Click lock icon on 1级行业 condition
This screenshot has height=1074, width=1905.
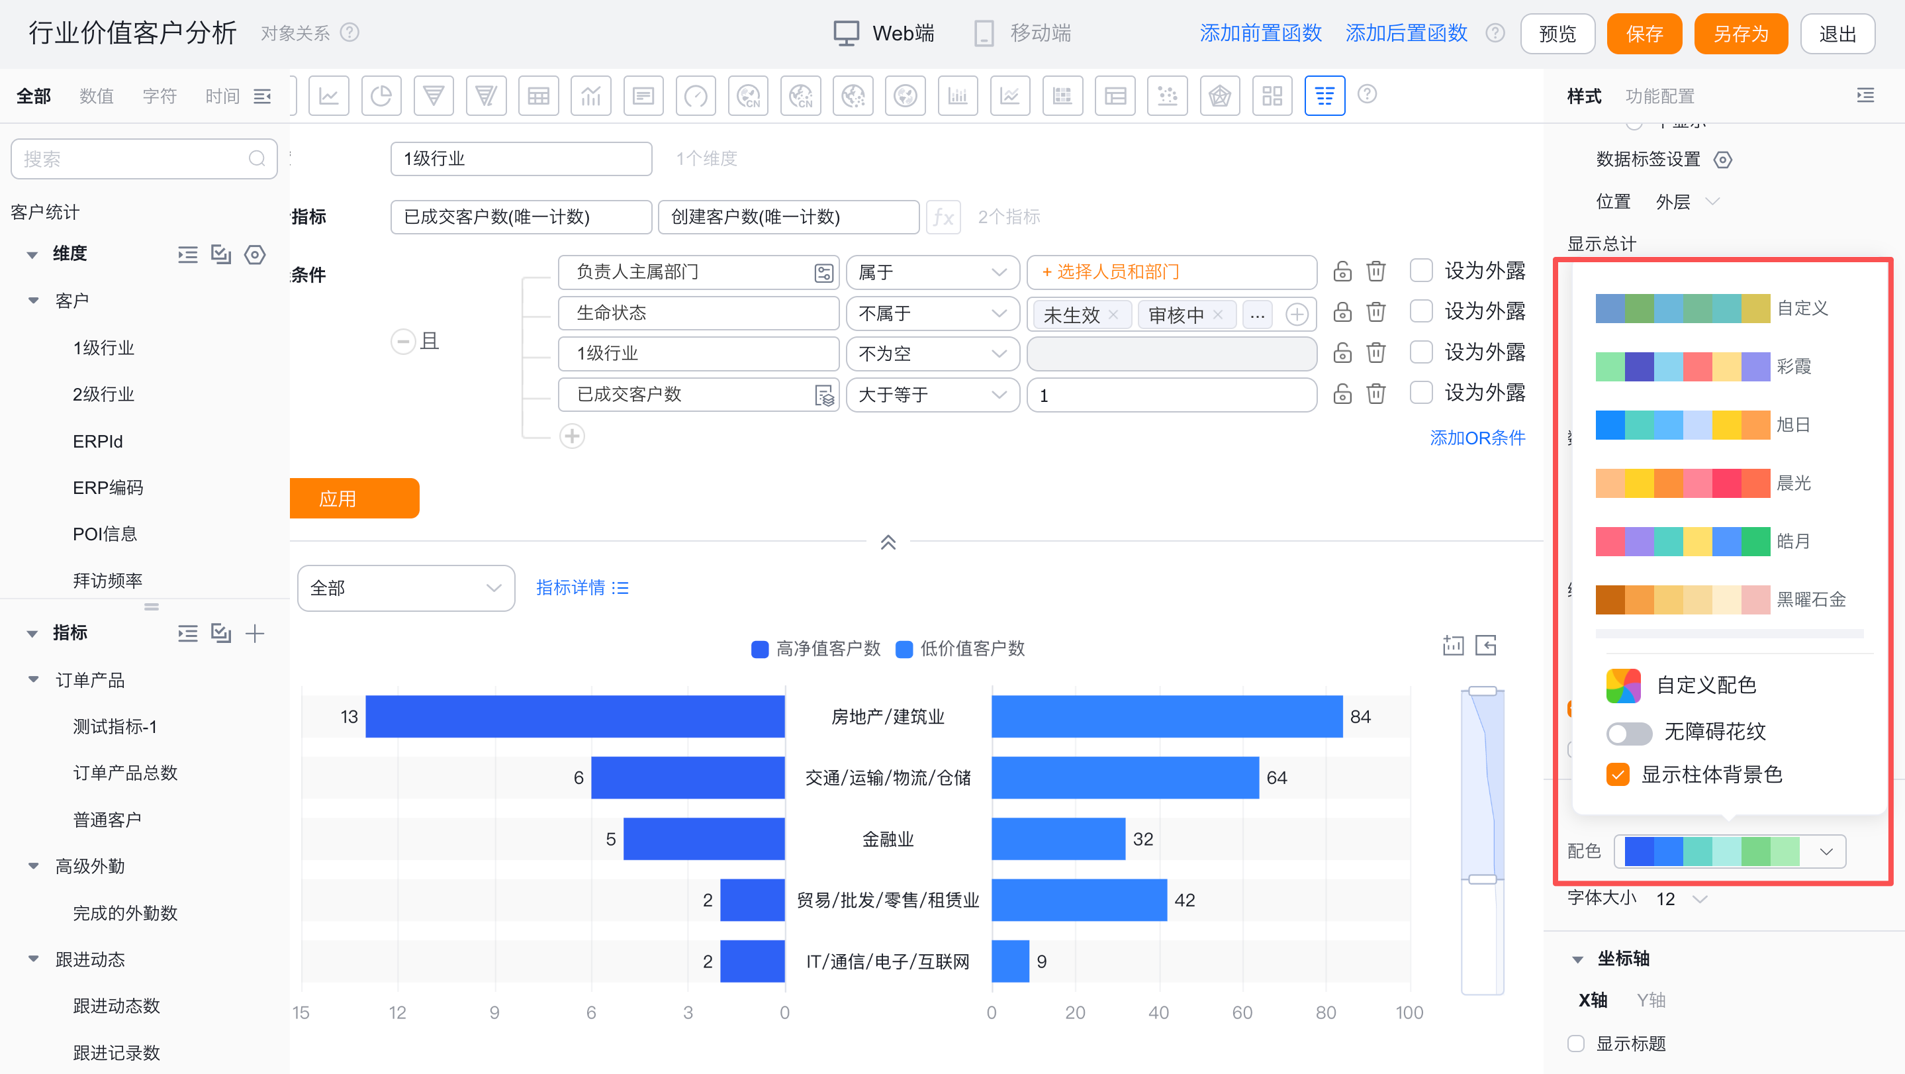click(1342, 353)
